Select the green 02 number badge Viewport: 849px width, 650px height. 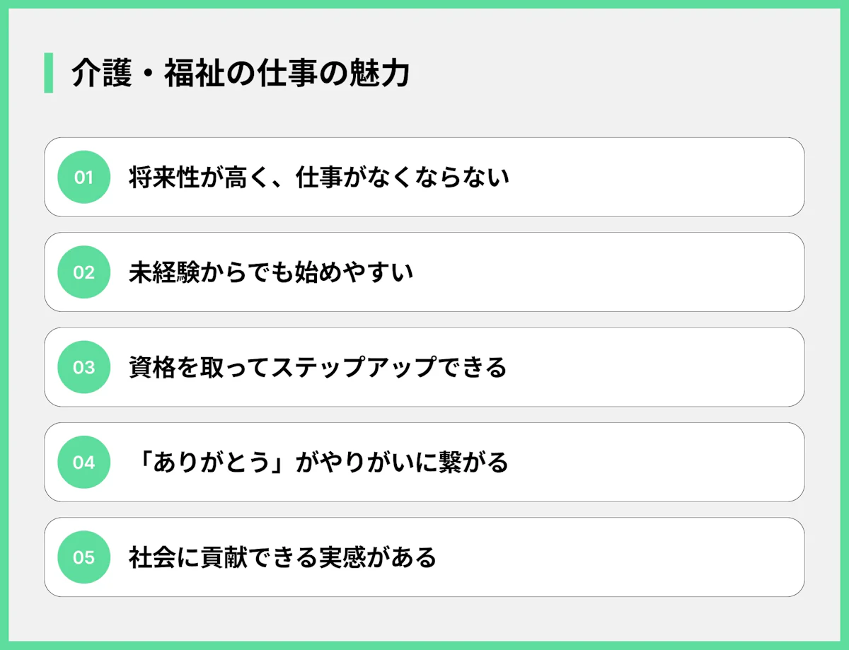tap(83, 272)
